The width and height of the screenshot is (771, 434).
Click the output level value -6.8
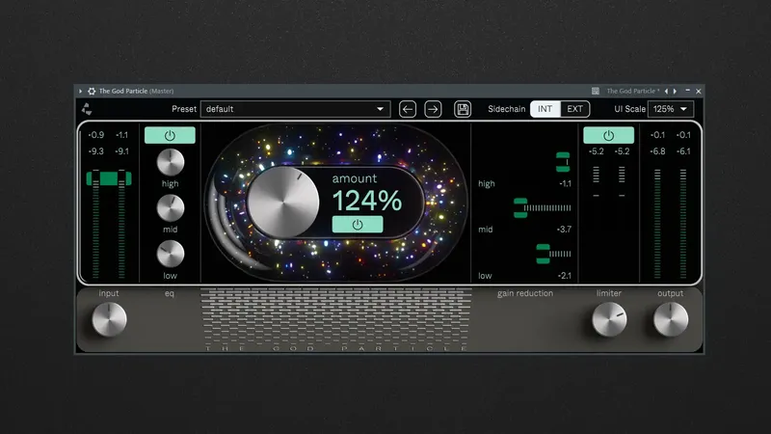click(657, 151)
